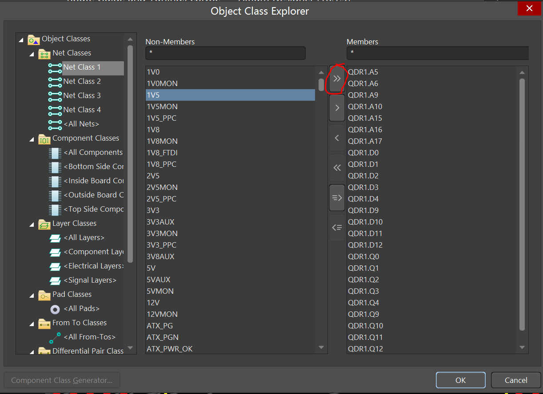
Task: Collapse the Component Classes tree node
Action: click(x=32, y=139)
